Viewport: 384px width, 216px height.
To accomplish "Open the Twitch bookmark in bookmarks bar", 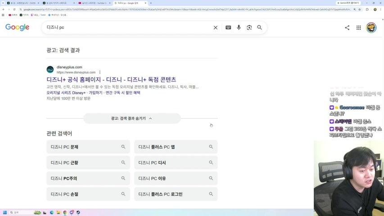I will (38, 15).
